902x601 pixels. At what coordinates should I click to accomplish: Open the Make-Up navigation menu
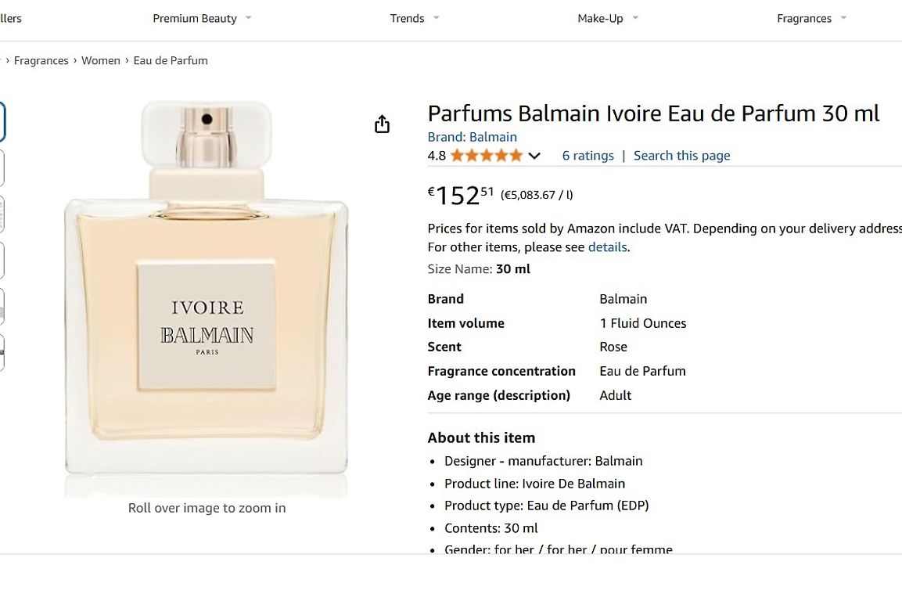[x=608, y=19]
